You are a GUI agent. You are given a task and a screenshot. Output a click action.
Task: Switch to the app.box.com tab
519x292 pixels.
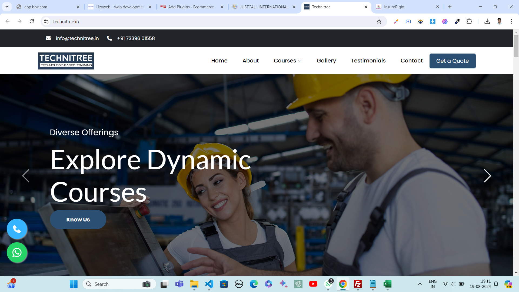49,7
